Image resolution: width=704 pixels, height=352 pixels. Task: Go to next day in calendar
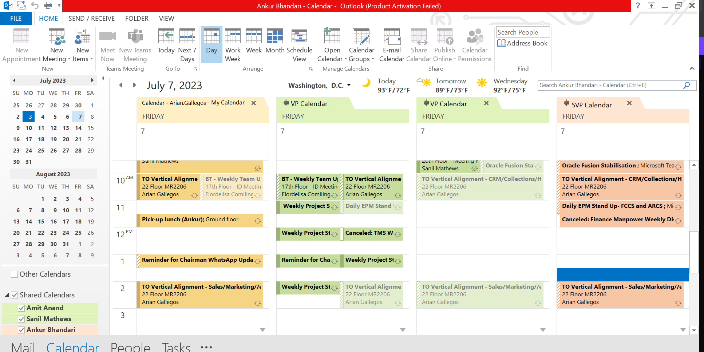click(134, 85)
